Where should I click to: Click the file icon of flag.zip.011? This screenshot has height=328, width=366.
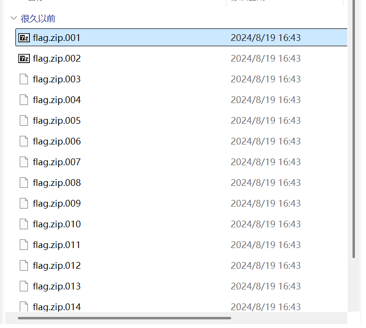tap(24, 245)
